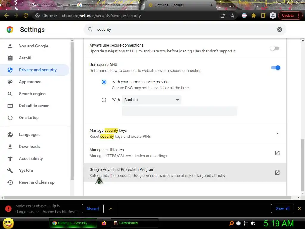
Task: Open Languages settings section
Action: pos(29,134)
